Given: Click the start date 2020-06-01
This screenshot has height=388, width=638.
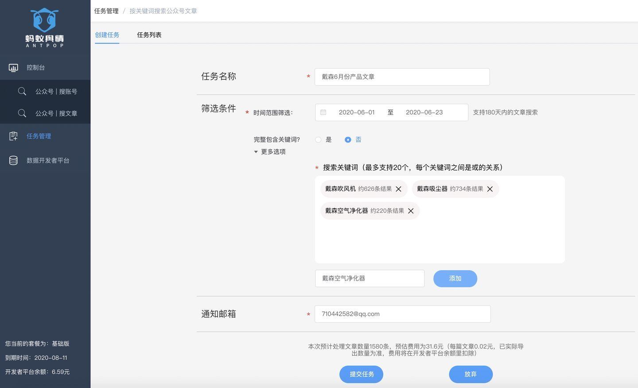Looking at the screenshot, I should [357, 113].
